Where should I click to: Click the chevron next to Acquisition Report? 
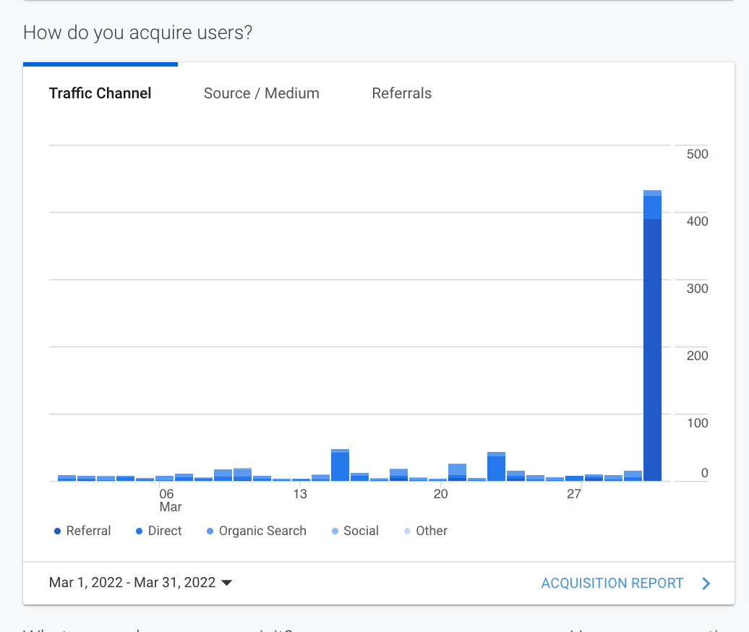[706, 584]
